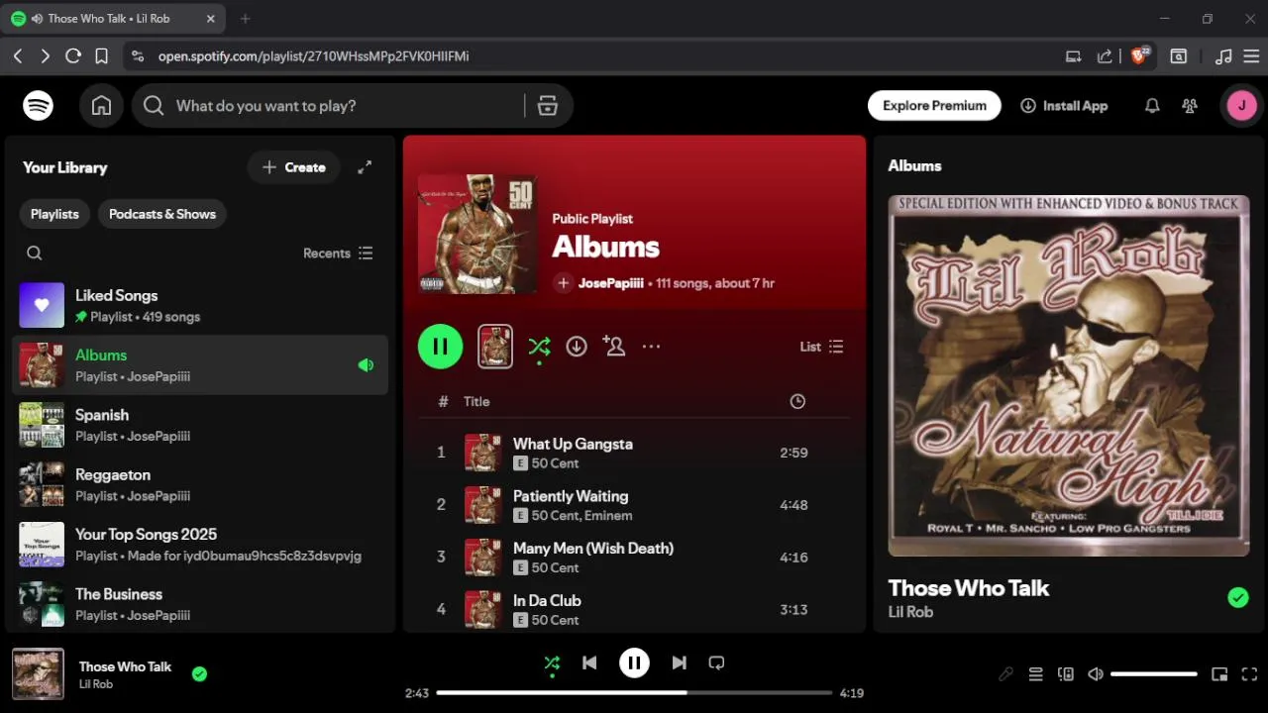This screenshot has height=713, width=1268.
Task: Download the Albums playlist
Action: pyautogui.click(x=577, y=347)
